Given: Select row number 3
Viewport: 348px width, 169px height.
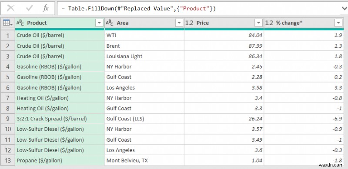Looking at the screenshot, I should pyautogui.click(x=8, y=56).
